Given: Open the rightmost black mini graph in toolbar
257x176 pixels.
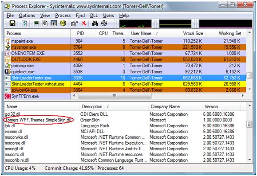Looking at the screenshot, I should pos(225,24).
